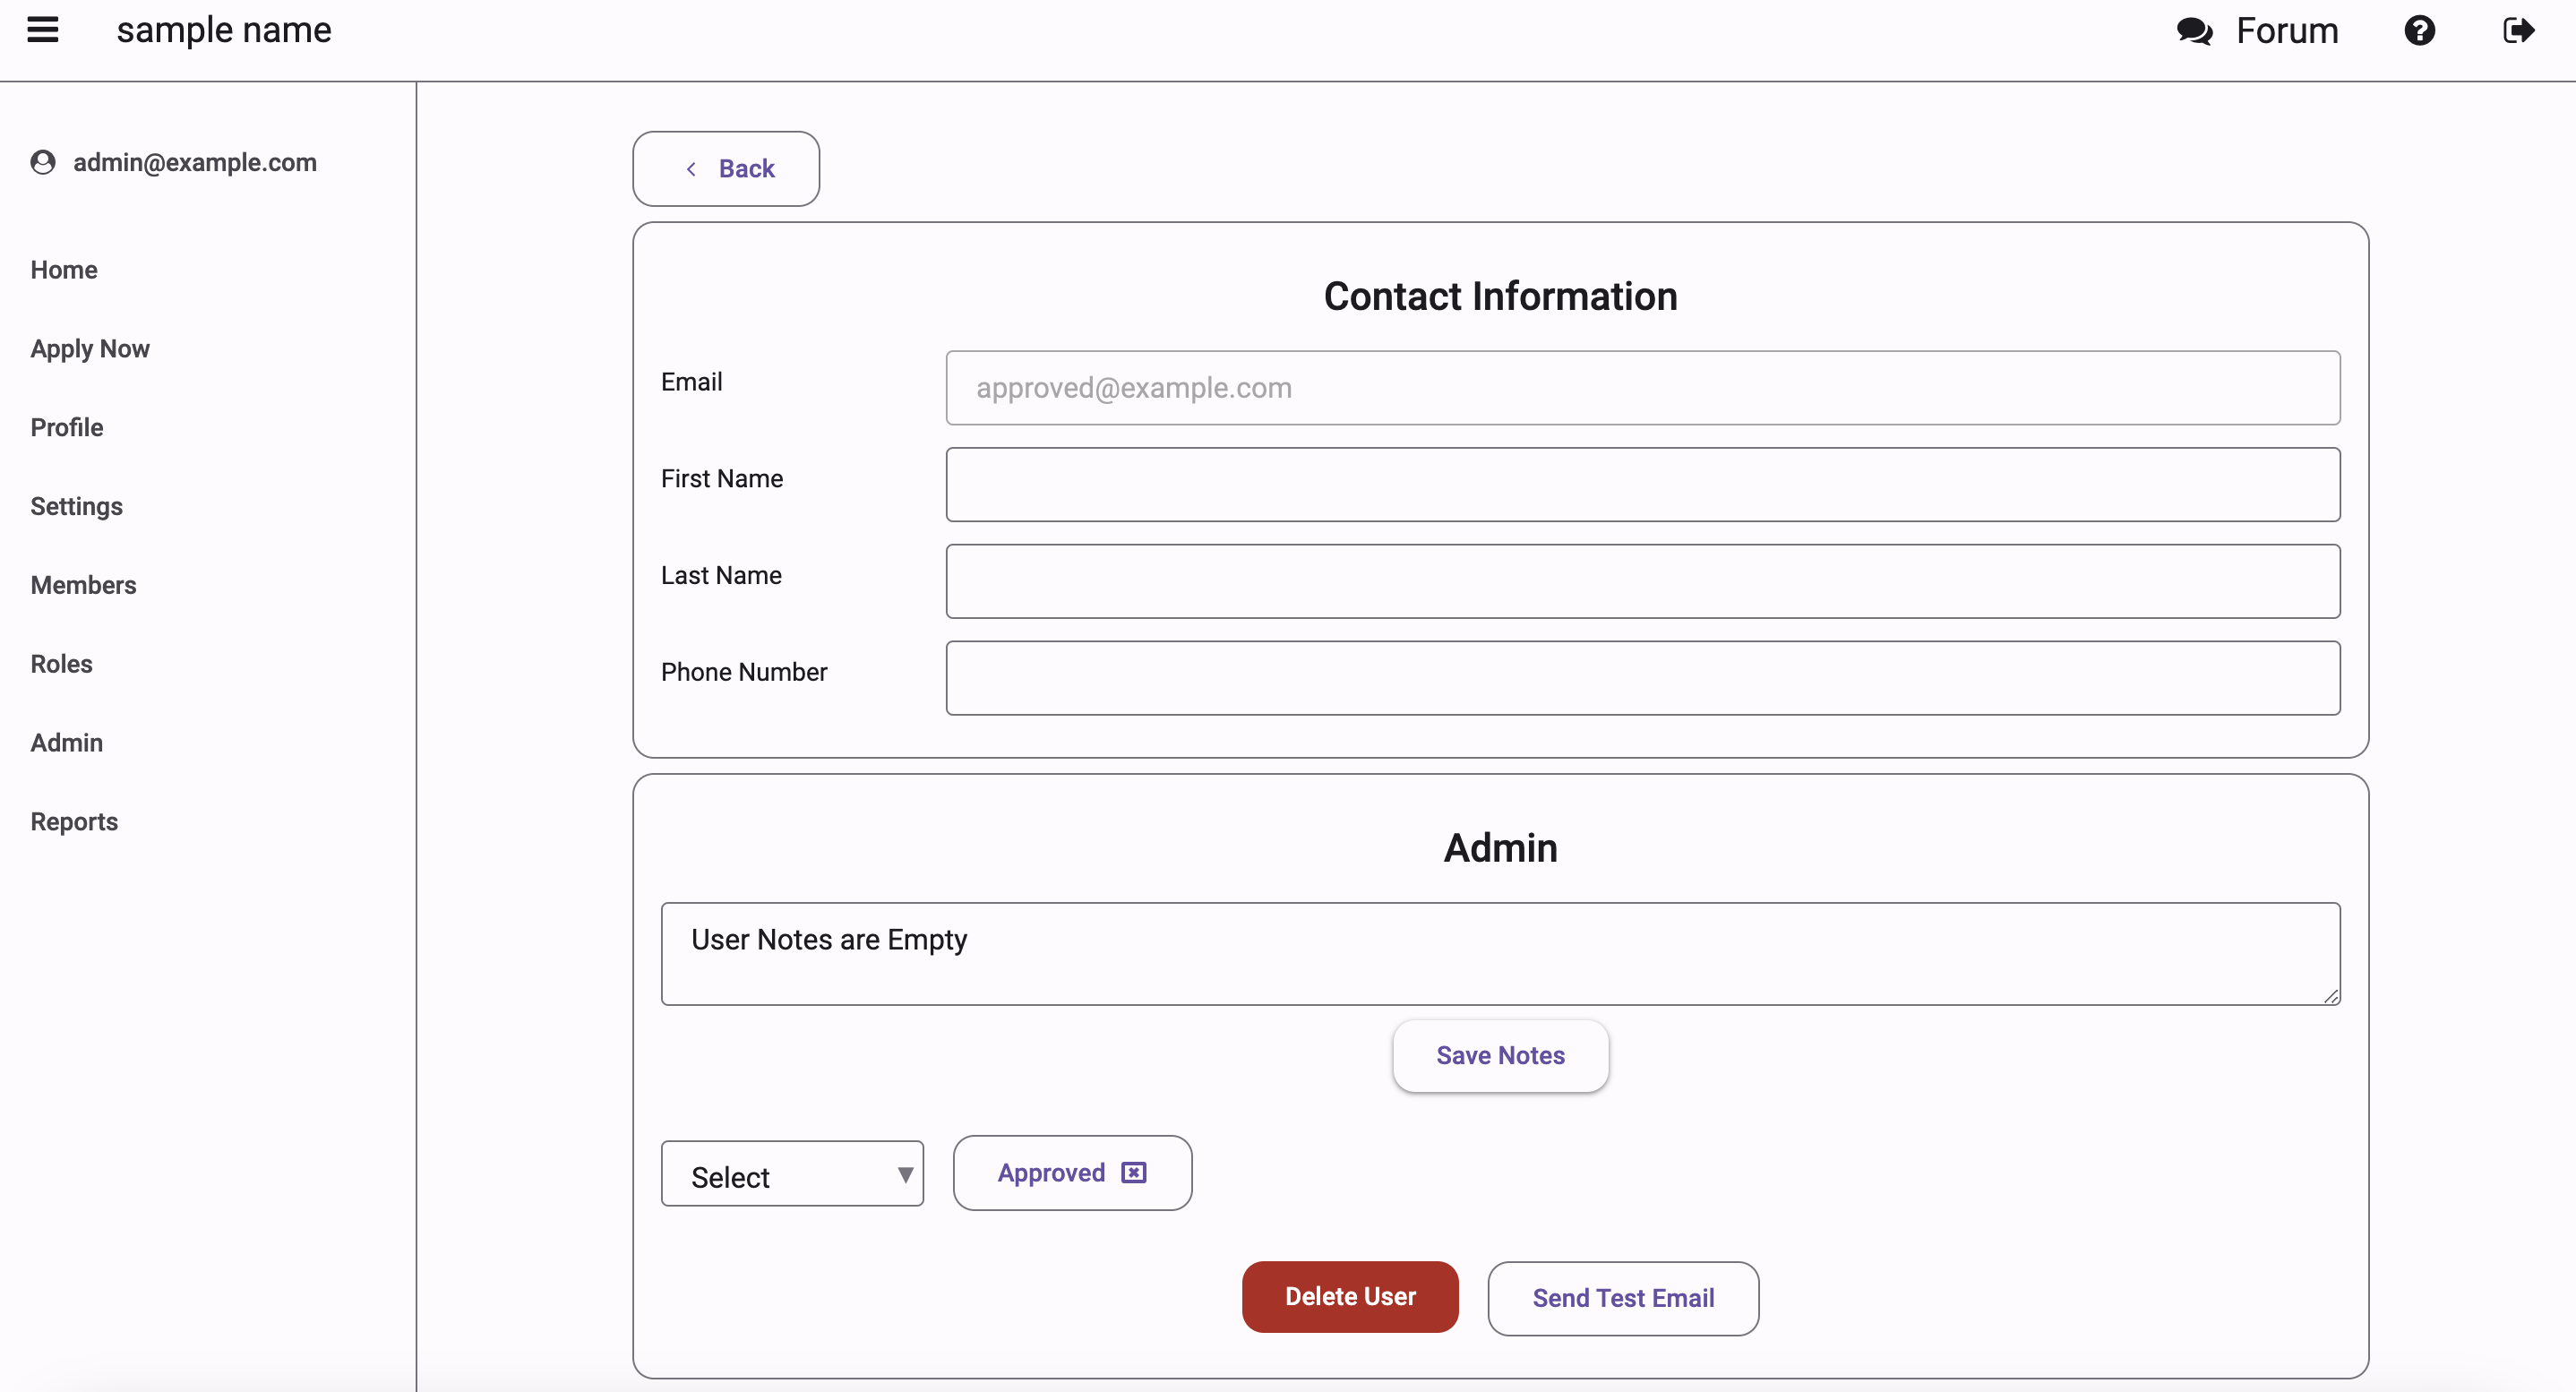
Task: Click the hamburger menu icon
Action: [47, 30]
